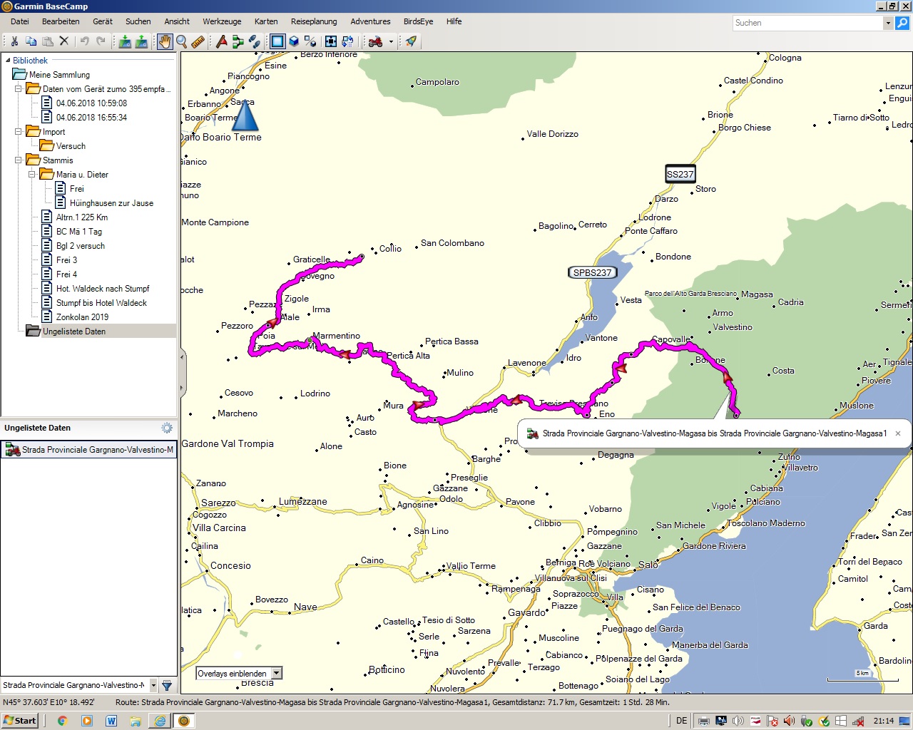Click the Delete X toolbar icon
The width and height of the screenshot is (913, 730).
[64, 41]
